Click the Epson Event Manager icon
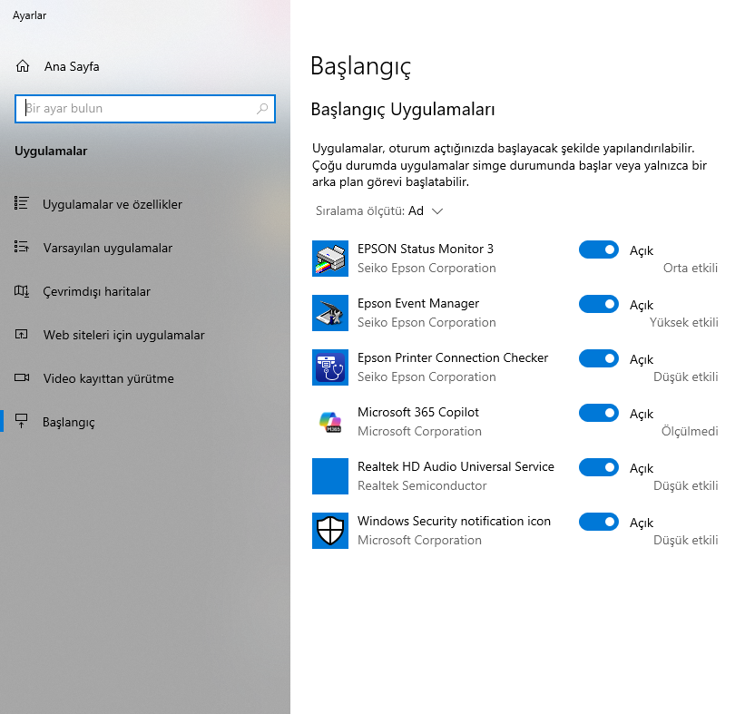The height and width of the screenshot is (714, 755). coord(329,313)
